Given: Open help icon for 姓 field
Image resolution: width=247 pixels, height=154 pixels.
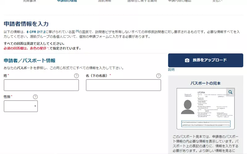Looking at the screenshot, I should pyautogui.click(x=76, y=76).
